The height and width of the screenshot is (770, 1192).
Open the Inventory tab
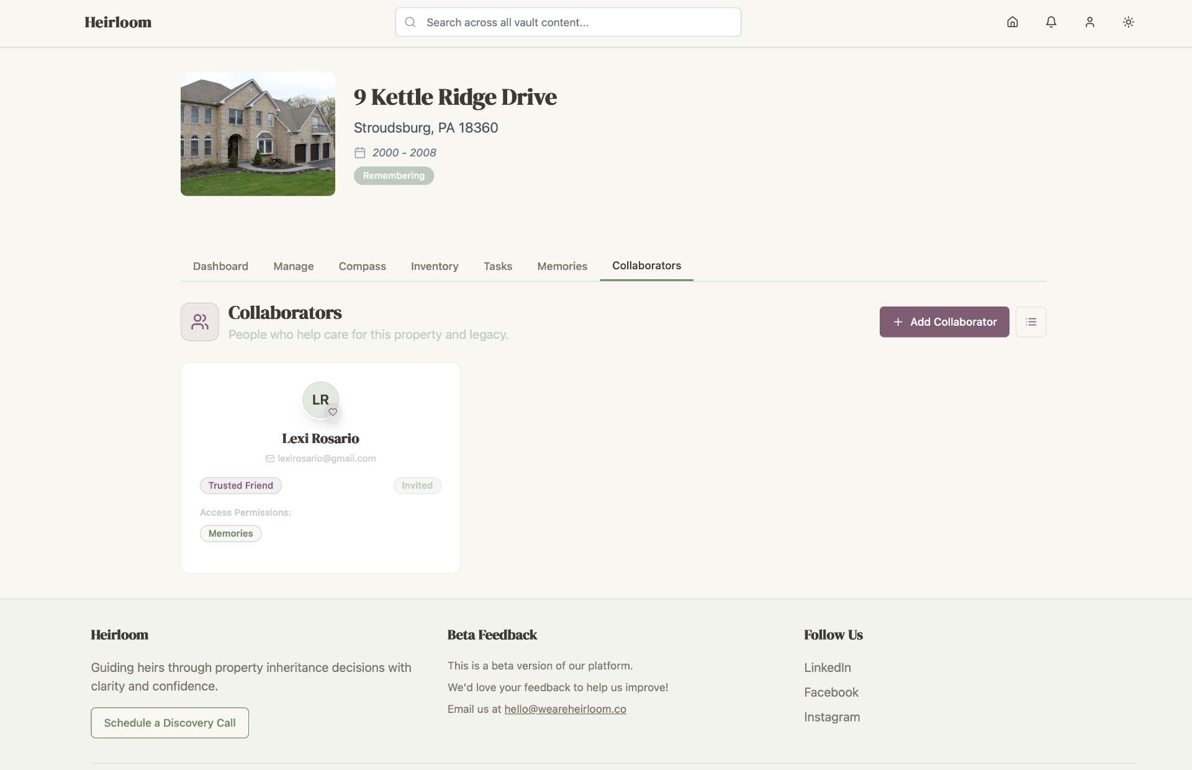pyautogui.click(x=435, y=266)
